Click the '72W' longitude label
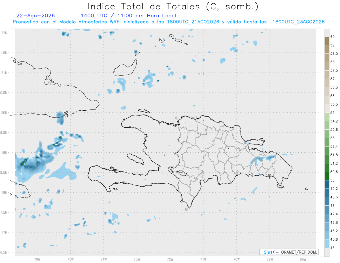The height and width of the screenshot is (263, 340). tap(170, 259)
